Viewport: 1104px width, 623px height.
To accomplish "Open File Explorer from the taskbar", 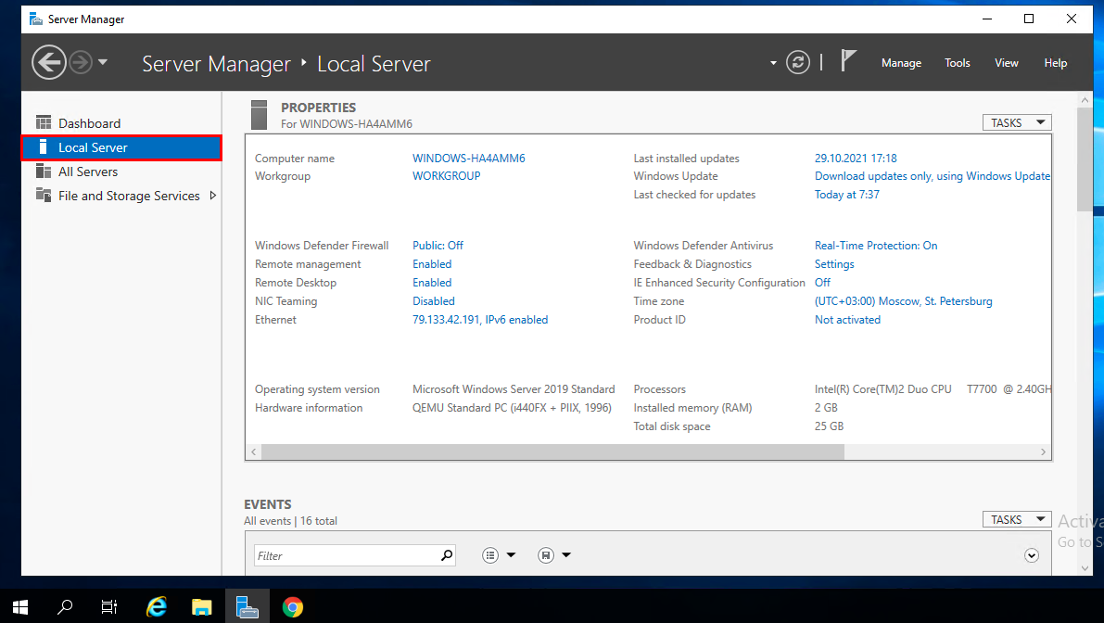I will 202,607.
